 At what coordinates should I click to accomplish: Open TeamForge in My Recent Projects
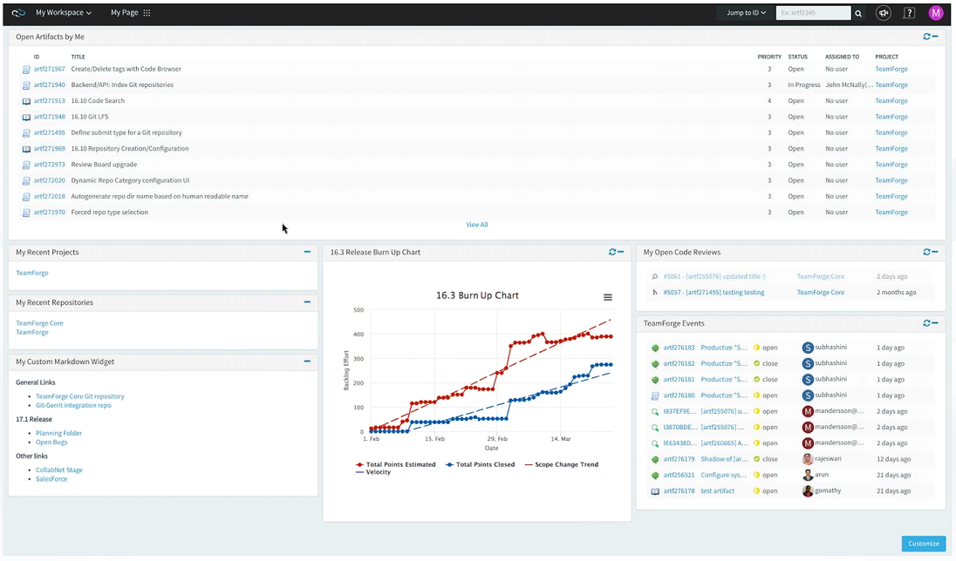pos(31,273)
